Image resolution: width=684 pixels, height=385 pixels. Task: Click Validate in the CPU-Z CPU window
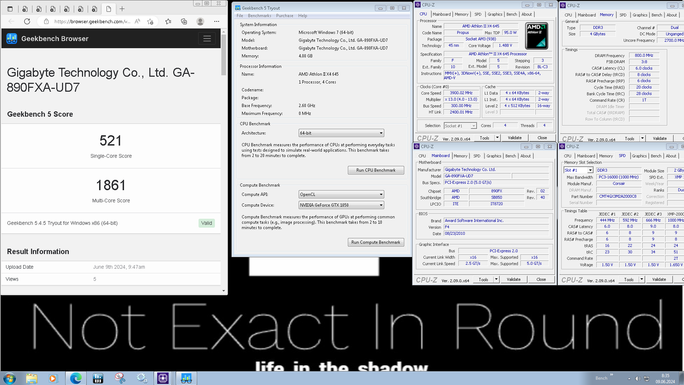coord(514,138)
